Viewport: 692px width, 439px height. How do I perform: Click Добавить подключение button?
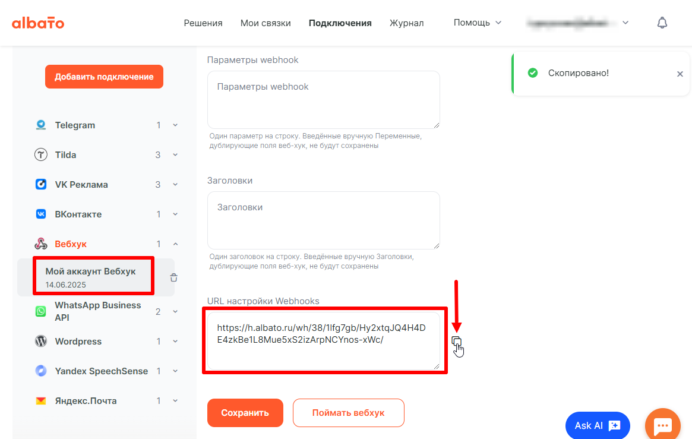pyautogui.click(x=104, y=77)
